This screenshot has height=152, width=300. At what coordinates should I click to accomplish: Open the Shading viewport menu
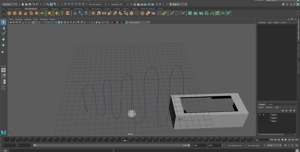click(x=18, y=19)
